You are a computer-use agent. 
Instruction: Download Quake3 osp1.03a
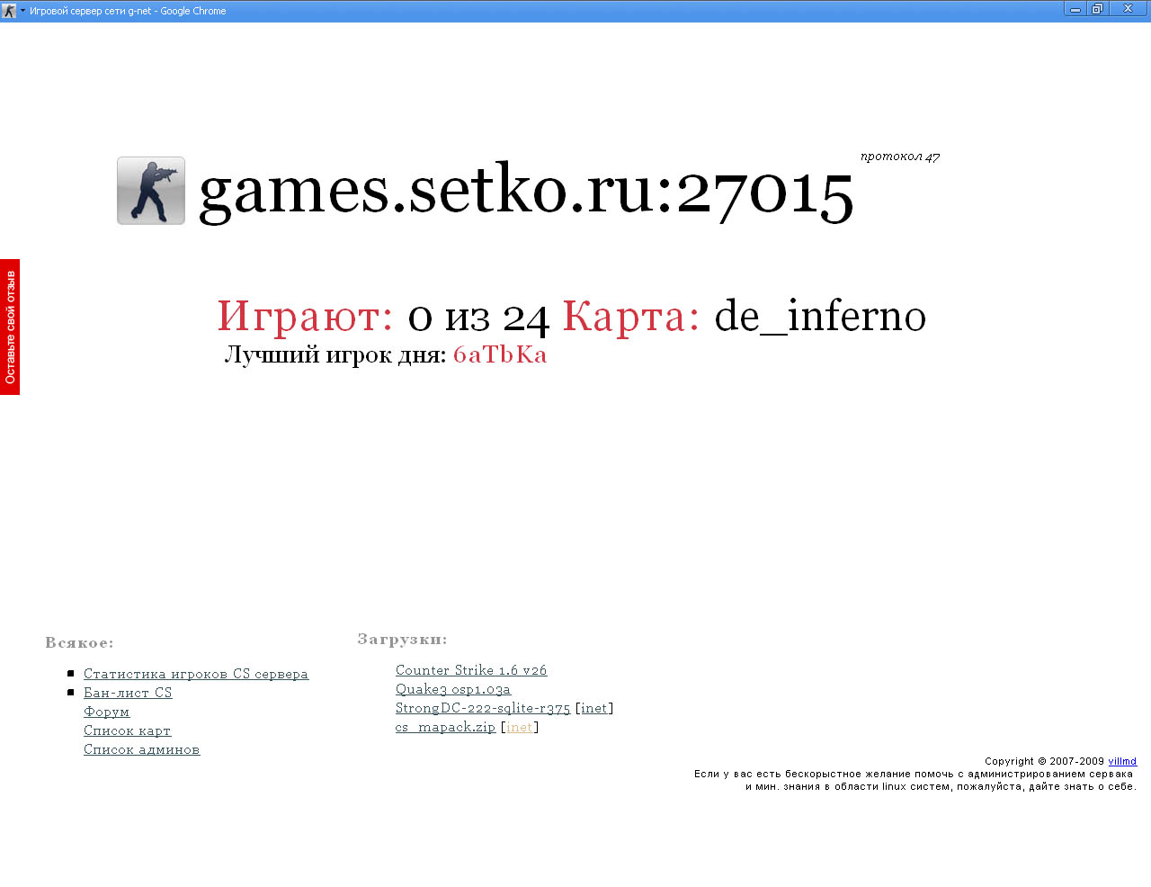click(x=452, y=688)
